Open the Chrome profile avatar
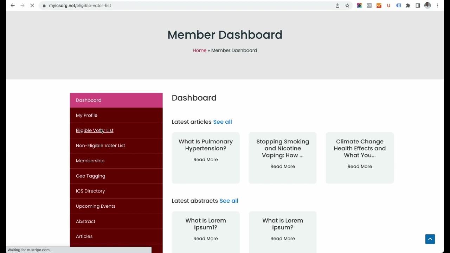The height and width of the screenshot is (253, 450). 427,6
